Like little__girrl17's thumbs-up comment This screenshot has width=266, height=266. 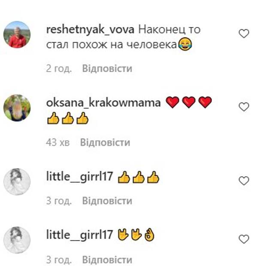(x=244, y=181)
